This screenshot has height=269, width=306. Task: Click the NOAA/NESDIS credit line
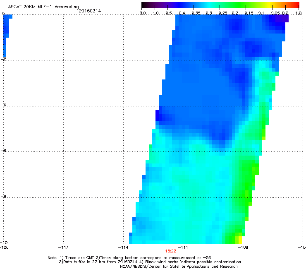click(x=179, y=267)
